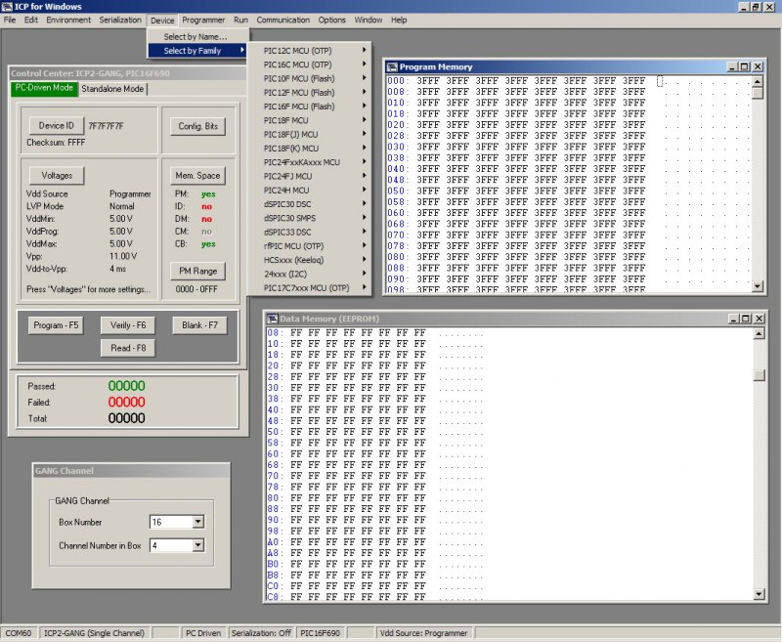Image resolution: width=782 pixels, height=642 pixels.
Task: Expand the 24xxx (I2C) family
Action: click(309, 274)
